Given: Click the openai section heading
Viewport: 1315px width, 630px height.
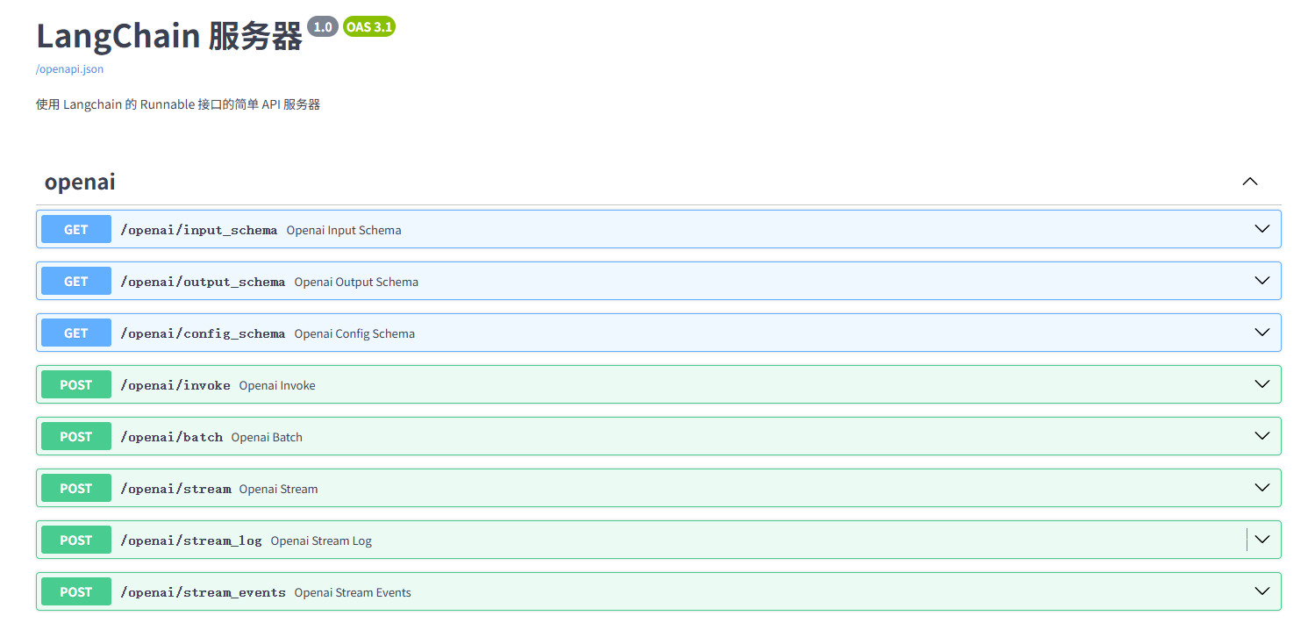Looking at the screenshot, I should click(80, 182).
